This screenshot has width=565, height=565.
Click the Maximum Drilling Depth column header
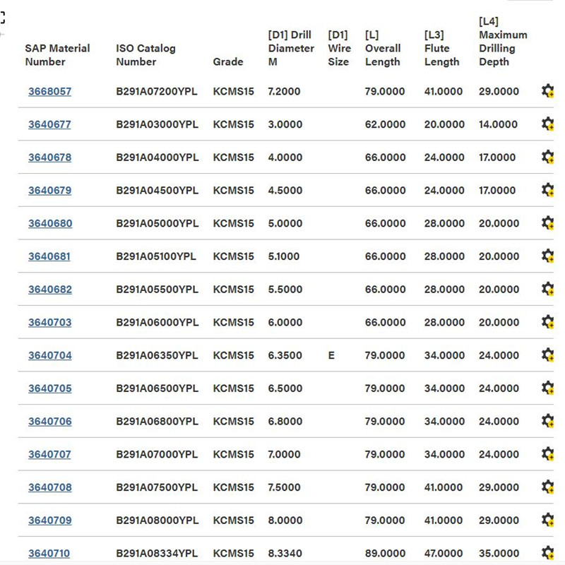502,42
